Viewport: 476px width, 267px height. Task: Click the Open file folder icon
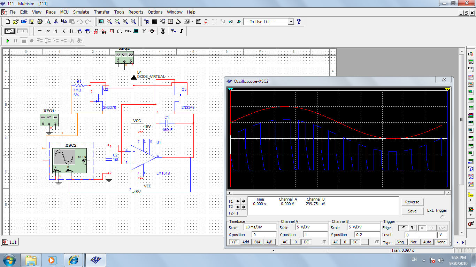pos(16,21)
